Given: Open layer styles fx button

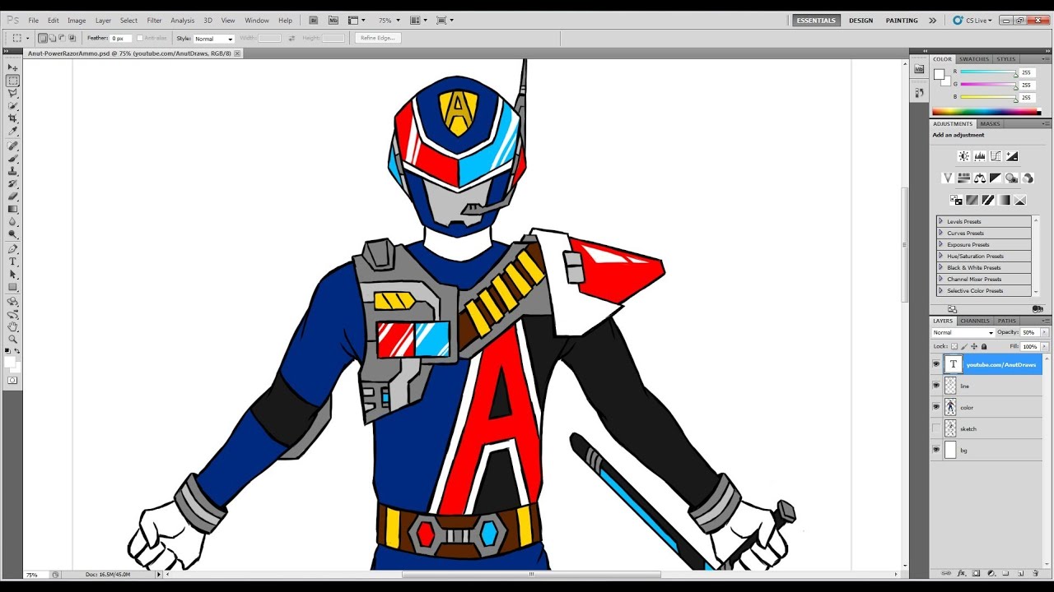Looking at the screenshot, I should (x=963, y=573).
